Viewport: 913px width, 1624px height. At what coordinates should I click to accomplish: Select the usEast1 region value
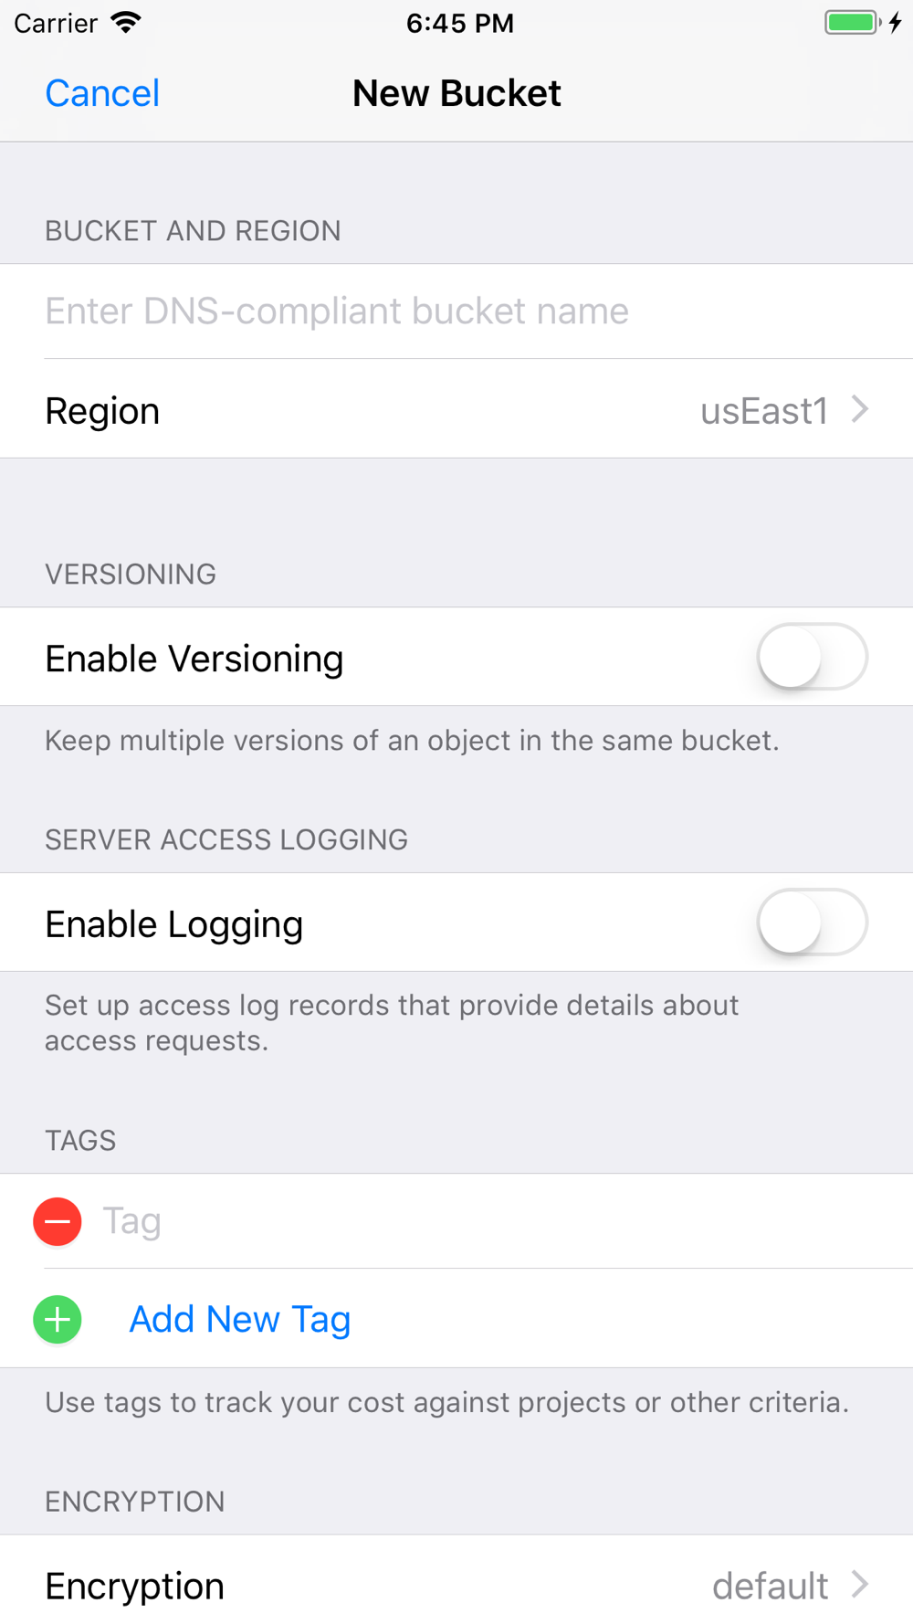pos(764,411)
